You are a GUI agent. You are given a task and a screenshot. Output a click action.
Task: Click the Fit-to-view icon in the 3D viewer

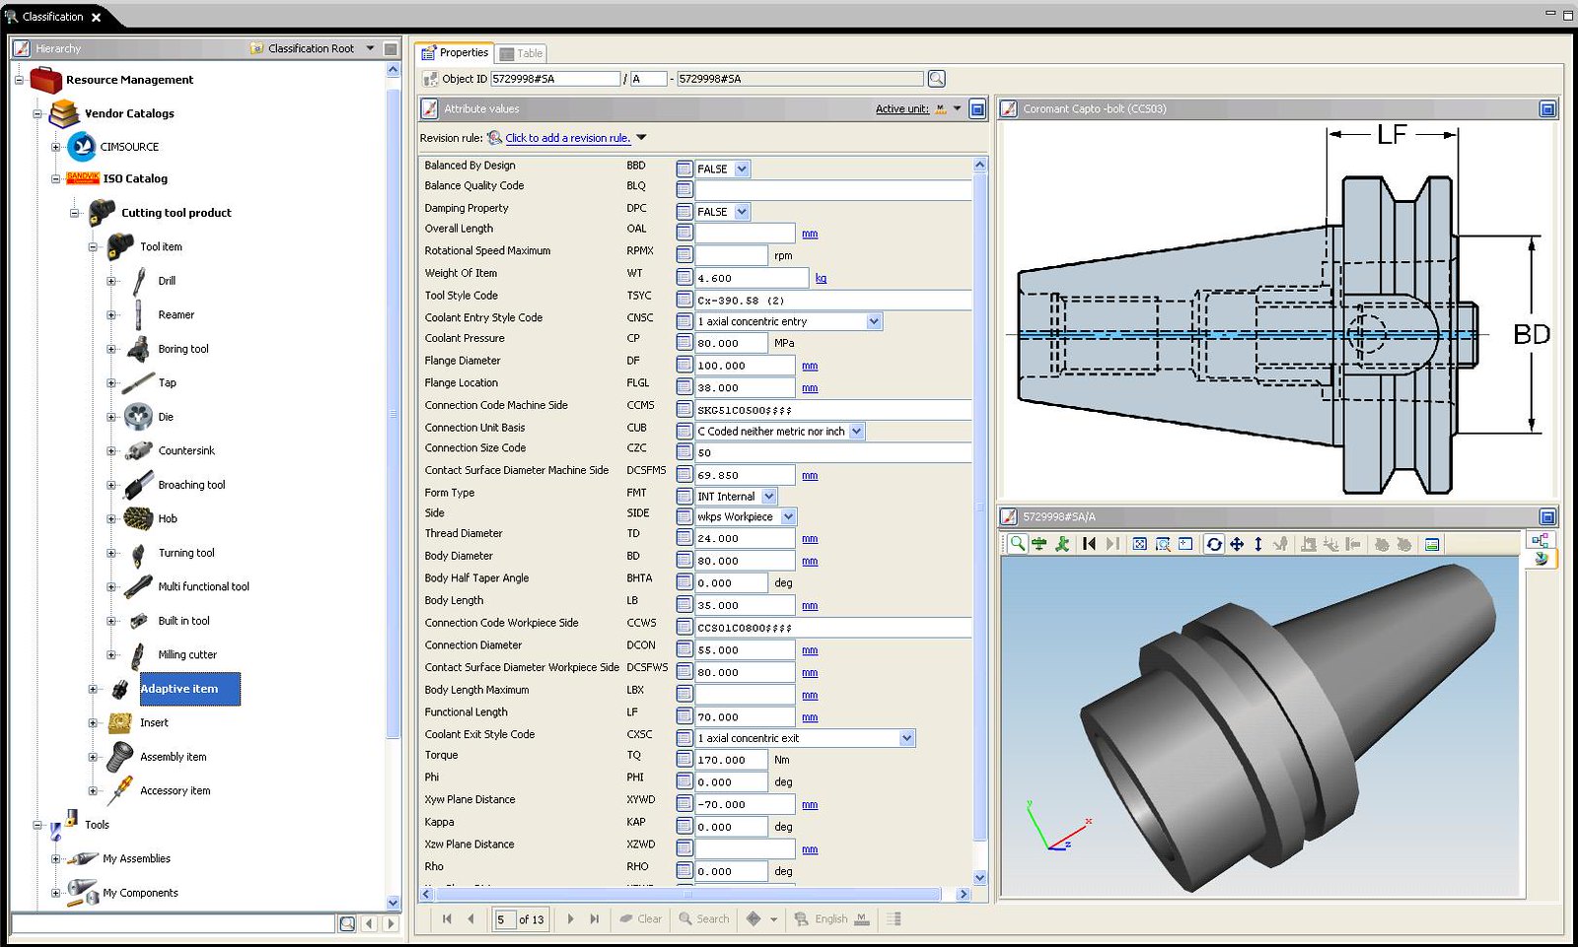pos(1138,544)
